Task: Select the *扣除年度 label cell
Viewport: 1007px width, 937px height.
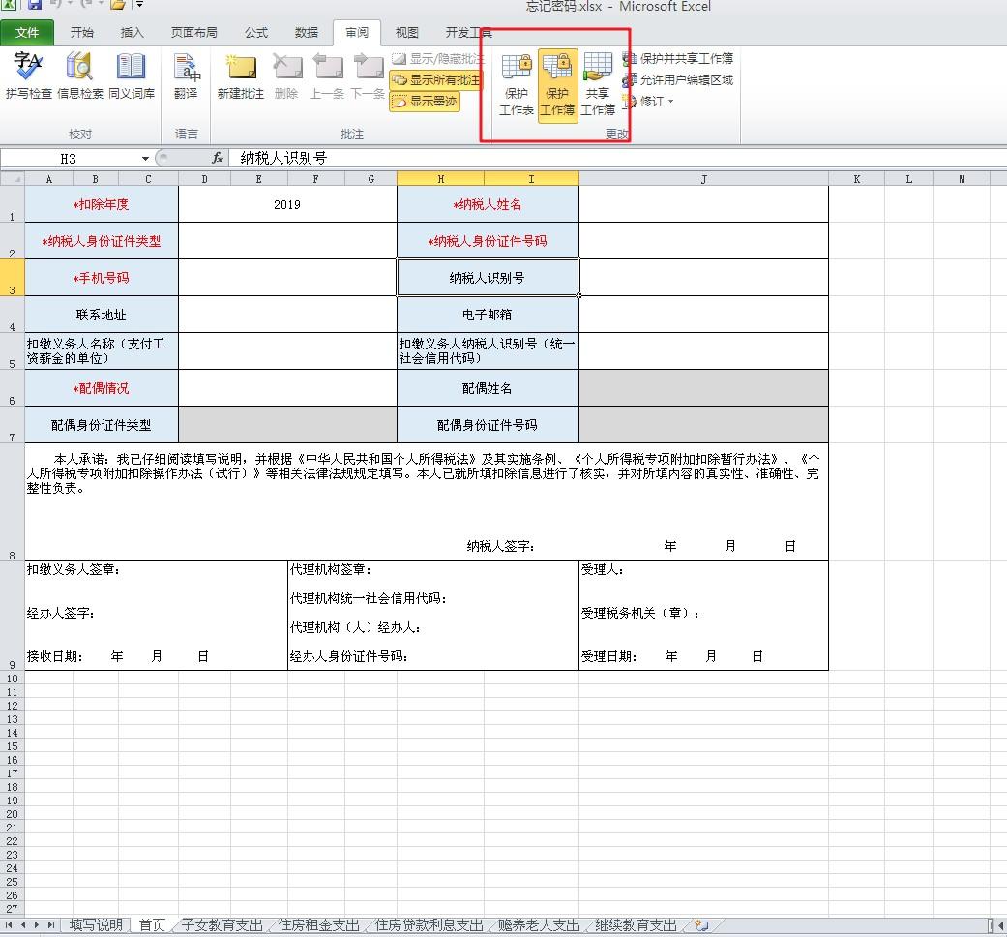Action: pos(101,204)
